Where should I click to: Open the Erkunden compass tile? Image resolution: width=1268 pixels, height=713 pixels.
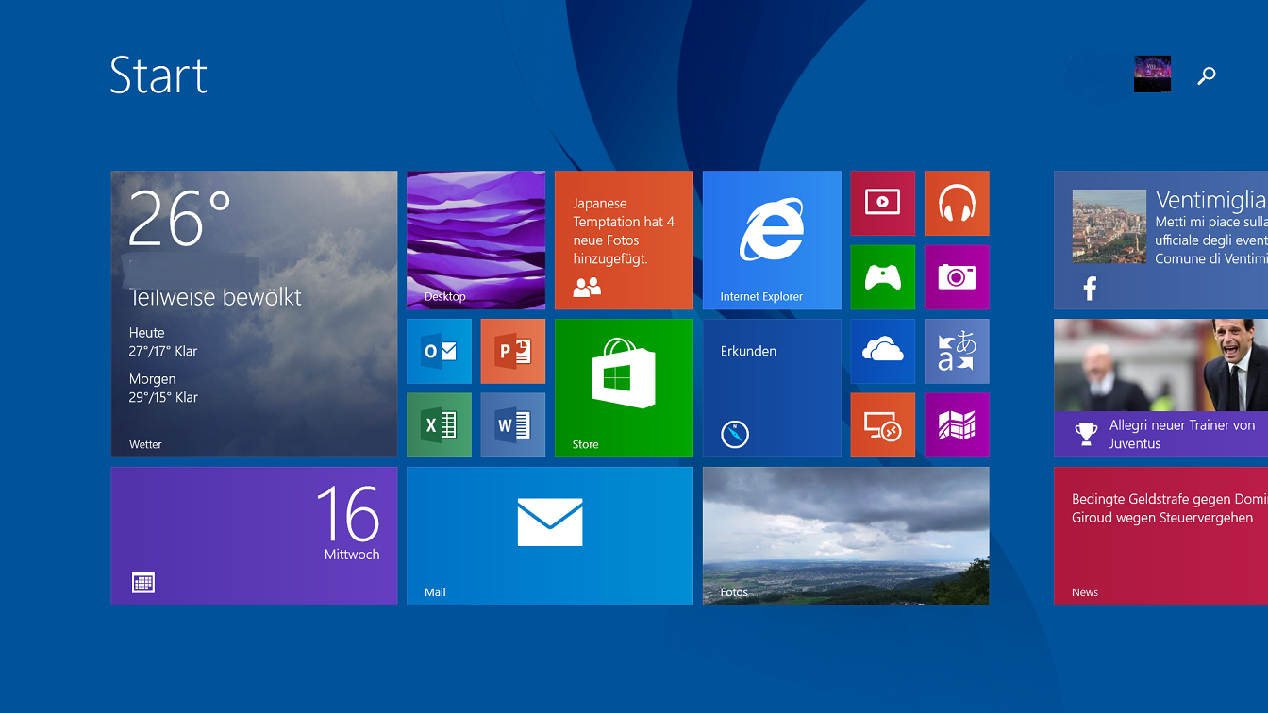tap(772, 388)
